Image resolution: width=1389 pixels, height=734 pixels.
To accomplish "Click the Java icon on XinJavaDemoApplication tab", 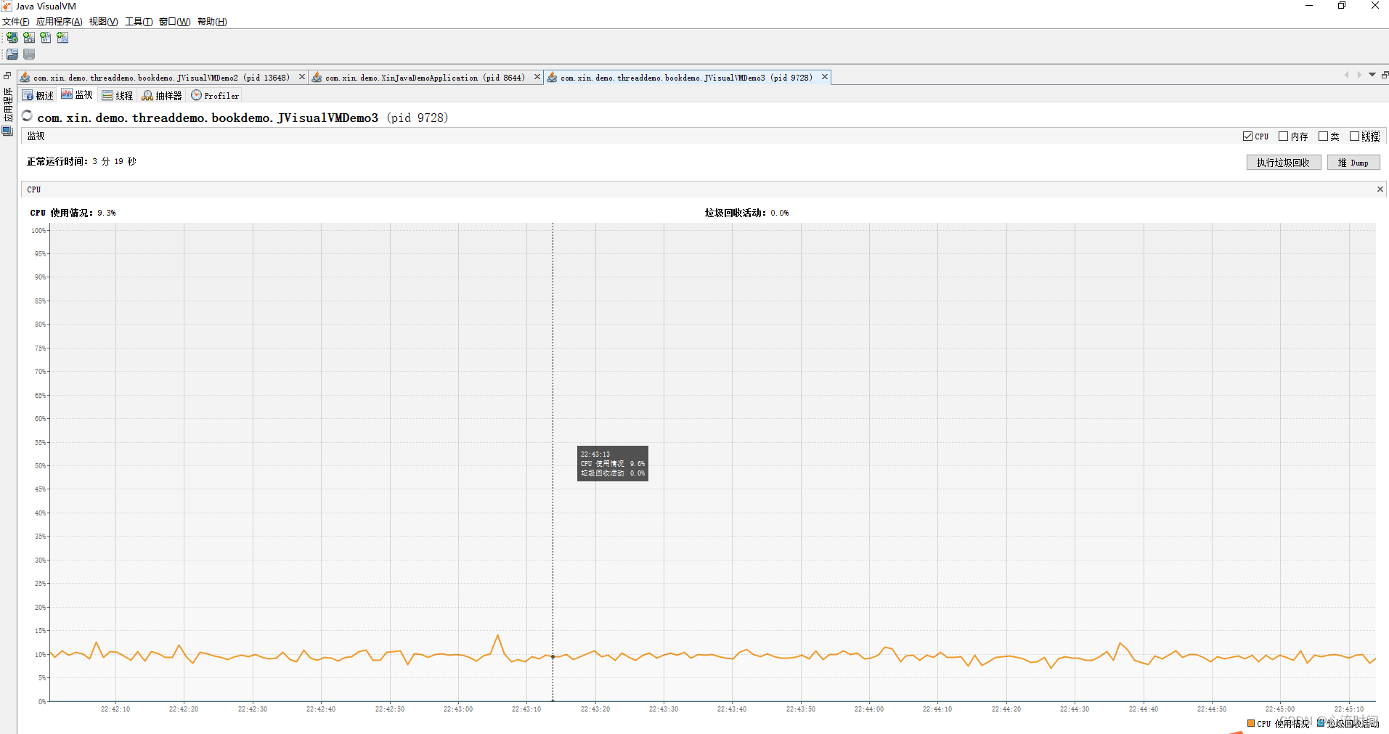I will 317,78.
